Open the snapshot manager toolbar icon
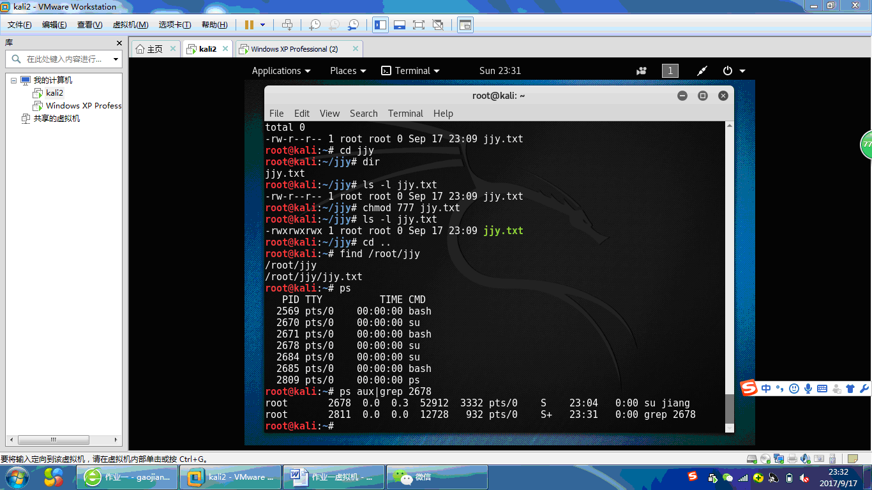 [x=353, y=25]
